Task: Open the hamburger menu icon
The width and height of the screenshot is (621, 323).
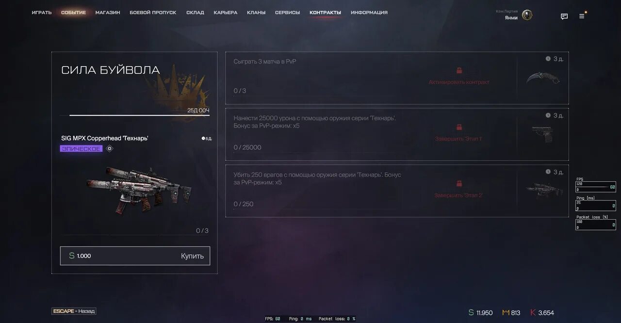Action: 582,16
